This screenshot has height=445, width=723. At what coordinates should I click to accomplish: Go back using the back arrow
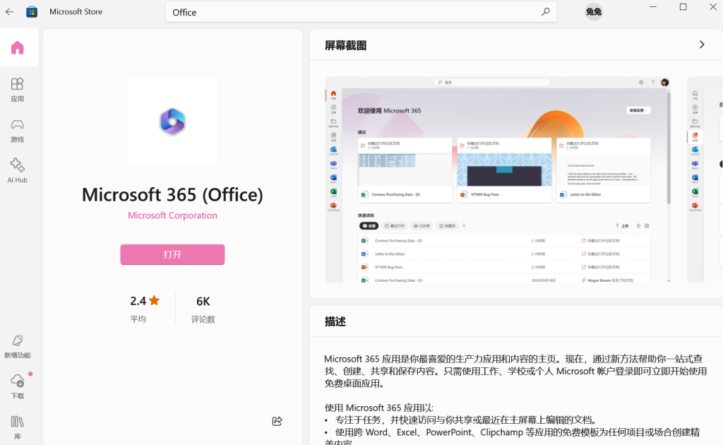pos(10,12)
